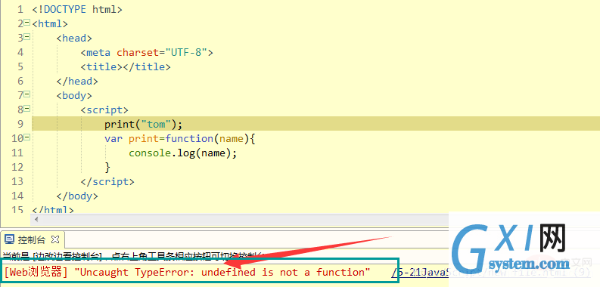Click the closing </body> tag
Screen dimensions: 600x287
pos(77,196)
